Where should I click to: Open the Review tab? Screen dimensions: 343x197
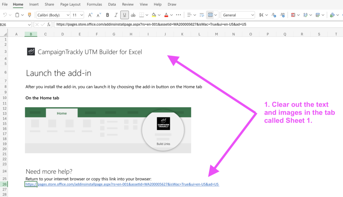pos(128,4)
